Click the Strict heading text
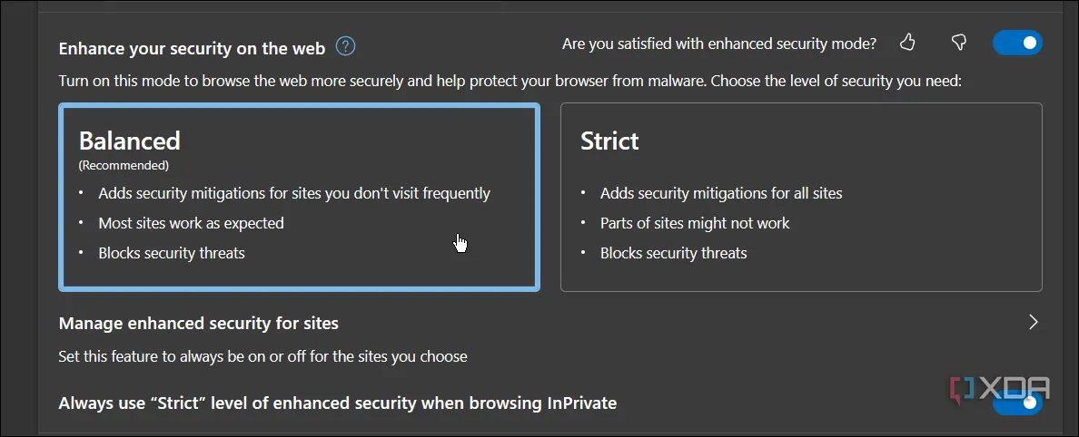 [609, 141]
